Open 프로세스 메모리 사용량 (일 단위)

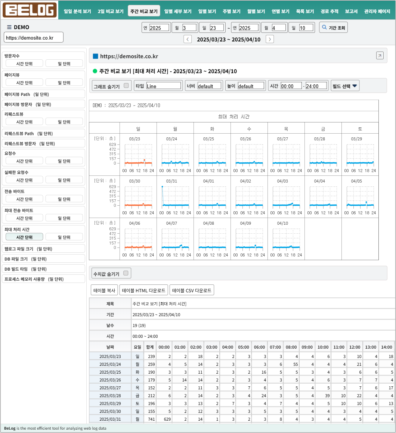[x=43, y=279]
